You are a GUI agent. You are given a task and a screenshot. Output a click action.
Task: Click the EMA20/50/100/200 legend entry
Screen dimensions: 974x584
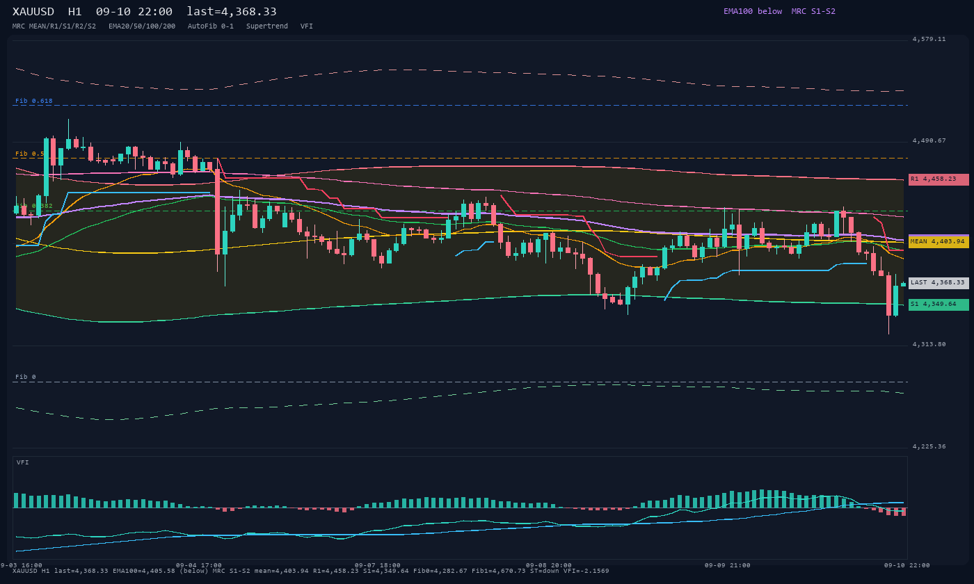pos(142,26)
